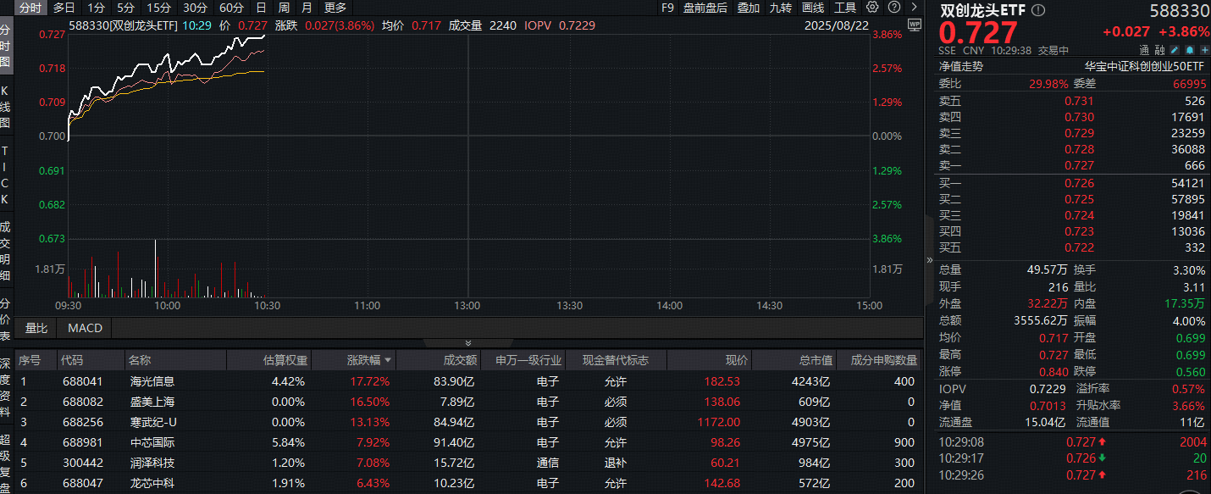1211x494 pixels.
Task: Click the 10:29:17 trade tick row
Action: pos(1071,458)
